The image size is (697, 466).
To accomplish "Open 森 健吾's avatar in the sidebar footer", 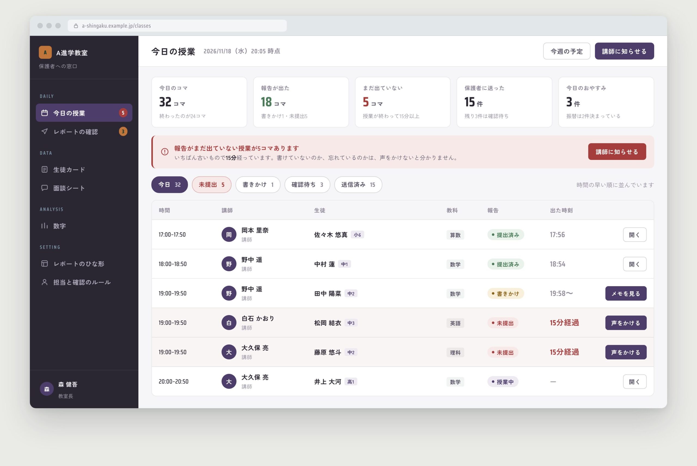I will [47, 389].
